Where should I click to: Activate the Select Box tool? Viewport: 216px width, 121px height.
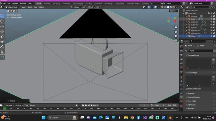[2, 16]
